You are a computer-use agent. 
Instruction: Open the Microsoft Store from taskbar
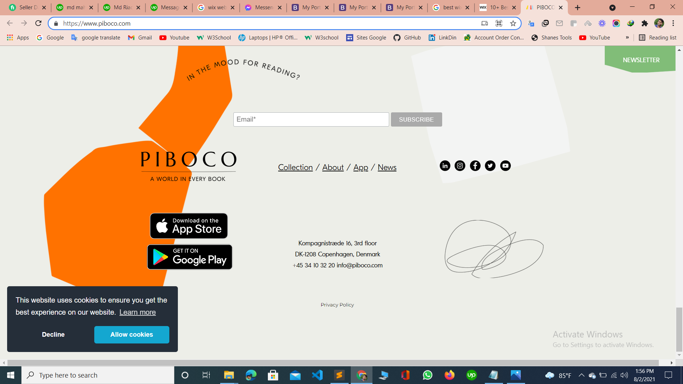click(273, 375)
